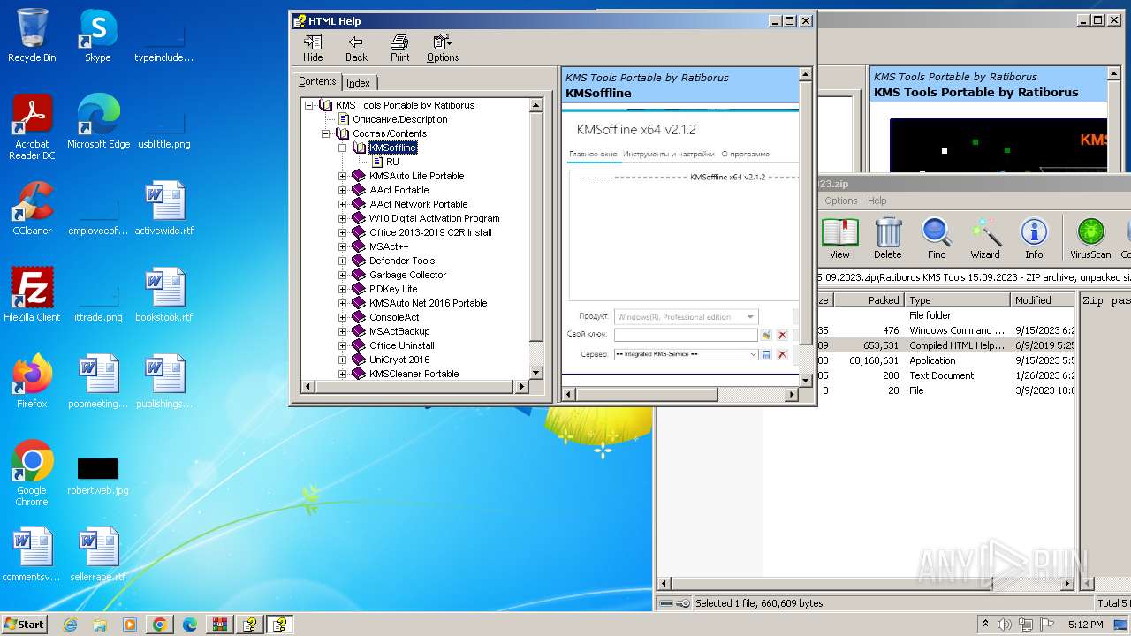The width and height of the screenshot is (1131, 636).
Task: Select Office Uninstall in the contents tree
Action: 402,345
